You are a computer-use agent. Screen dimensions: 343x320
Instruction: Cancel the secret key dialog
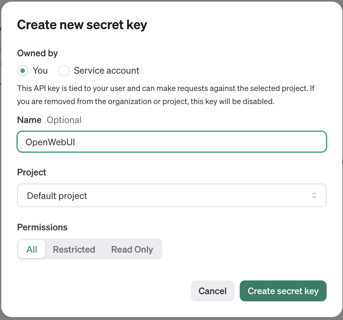point(212,291)
